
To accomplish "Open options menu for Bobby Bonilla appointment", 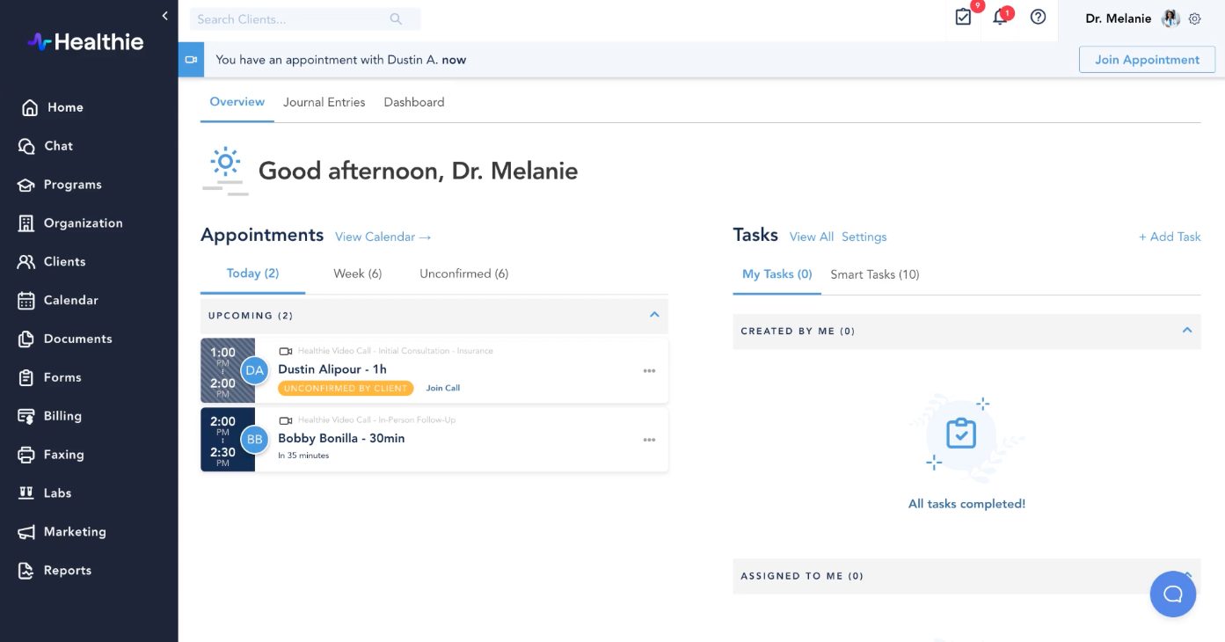I will (649, 440).
